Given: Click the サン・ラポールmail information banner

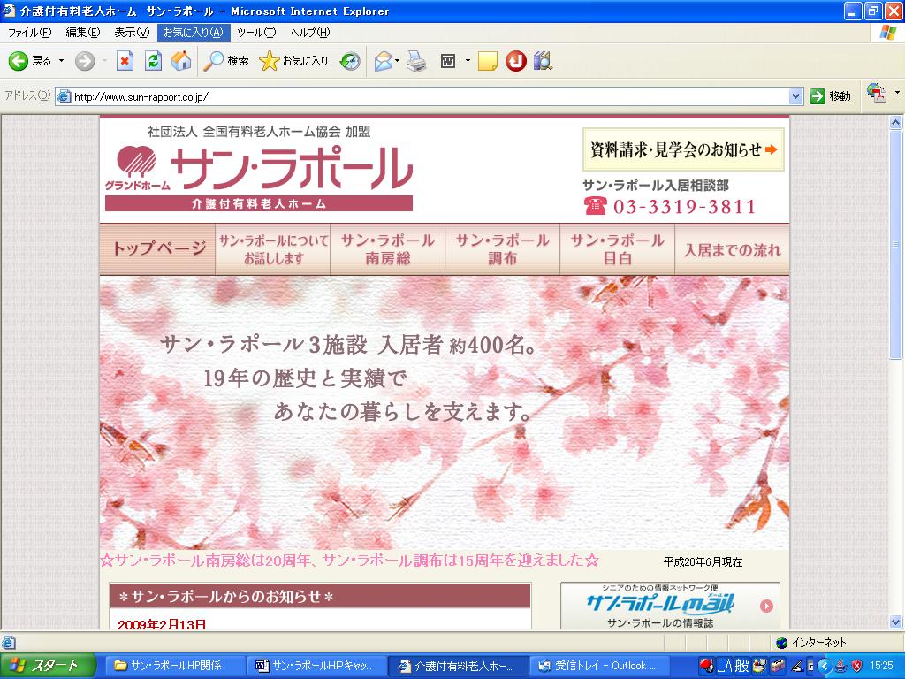Looking at the screenshot, I should [670, 606].
